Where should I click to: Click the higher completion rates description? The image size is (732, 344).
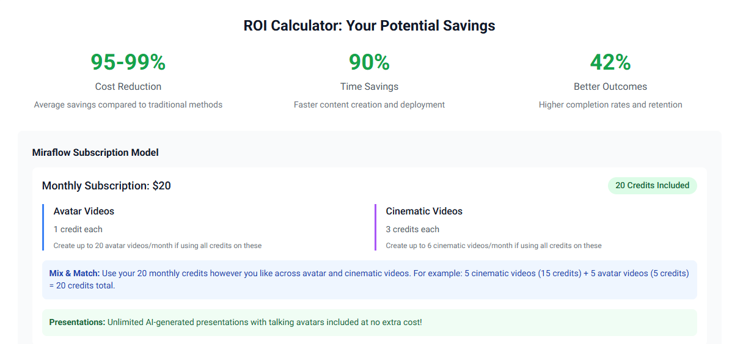[610, 105]
